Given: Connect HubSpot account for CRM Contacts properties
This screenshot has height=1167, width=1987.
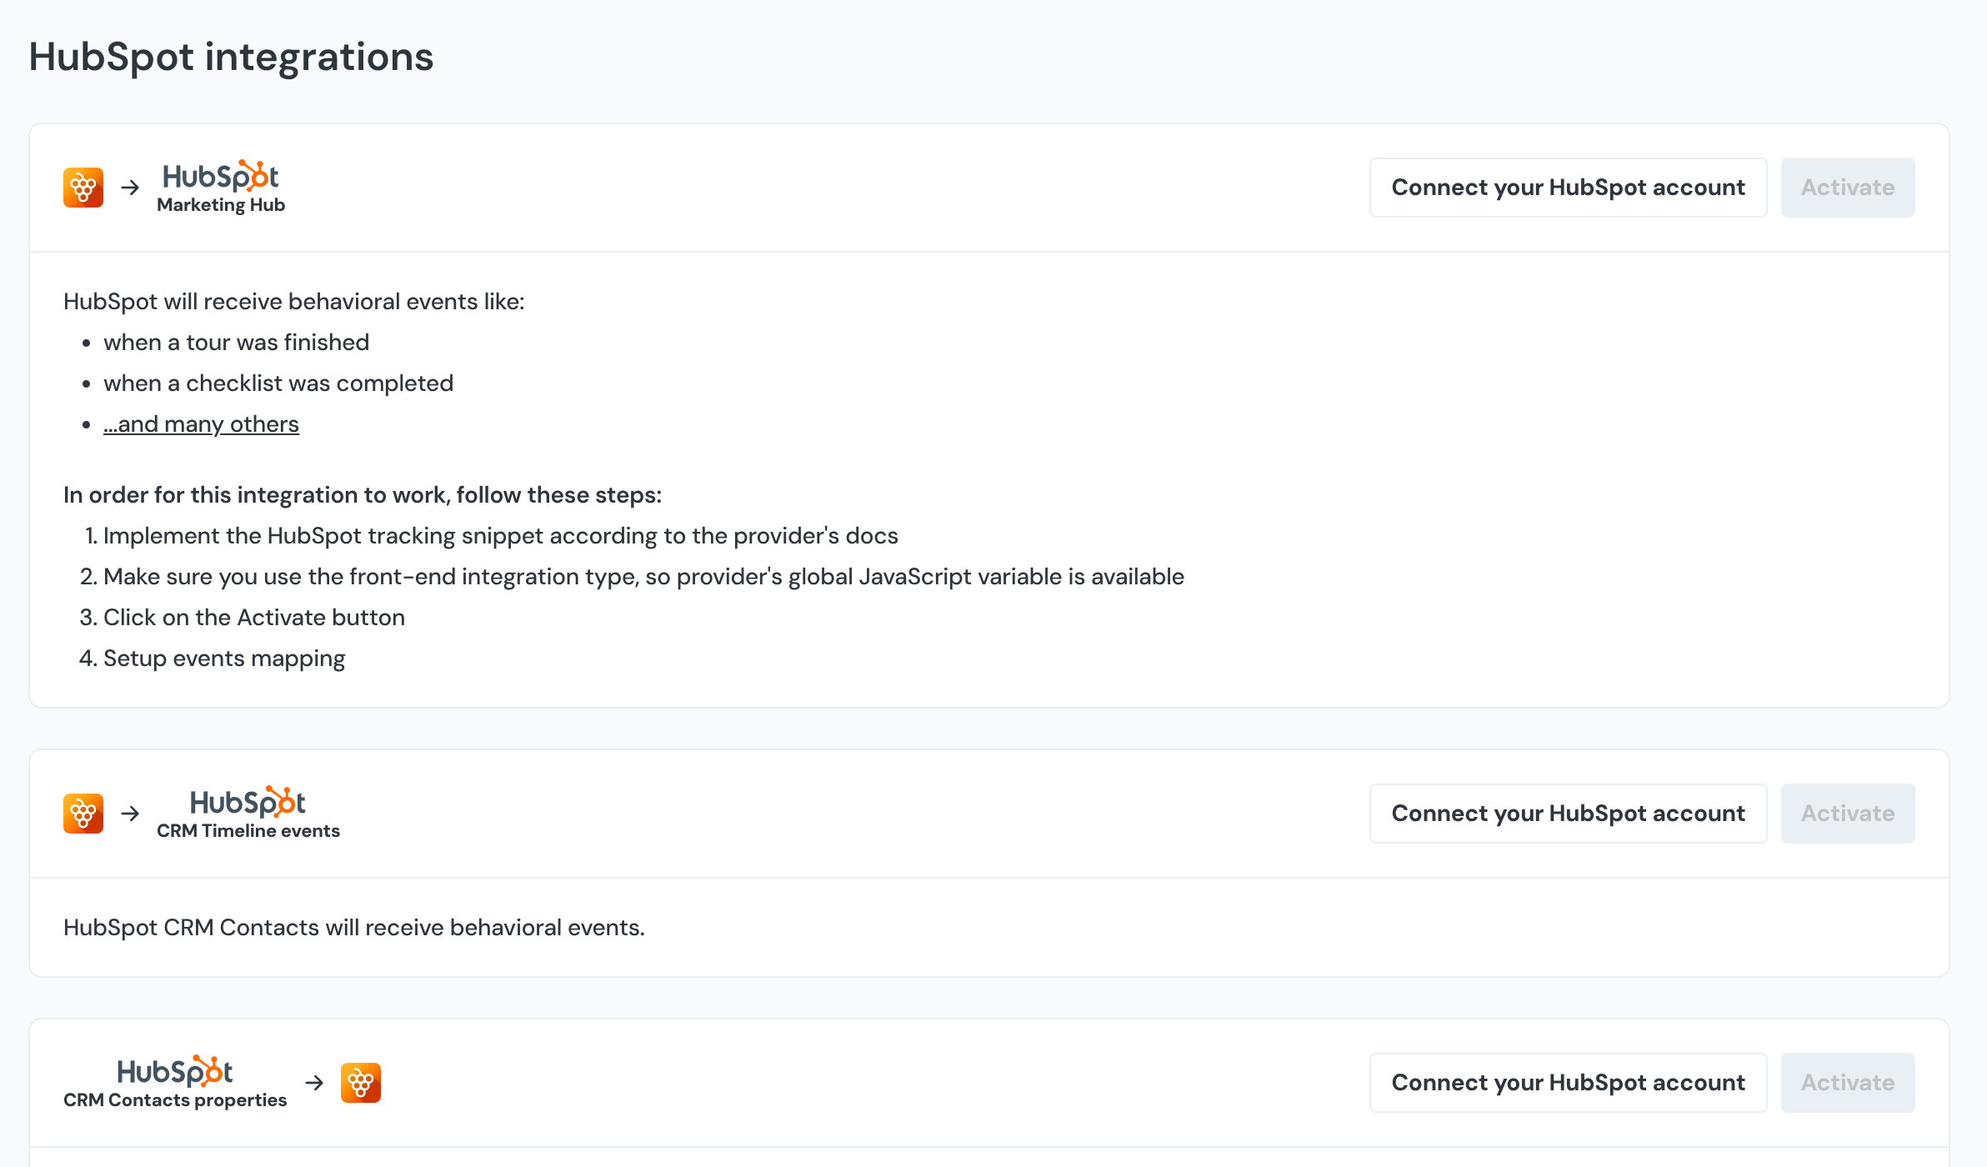Looking at the screenshot, I should (x=1568, y=1083).
